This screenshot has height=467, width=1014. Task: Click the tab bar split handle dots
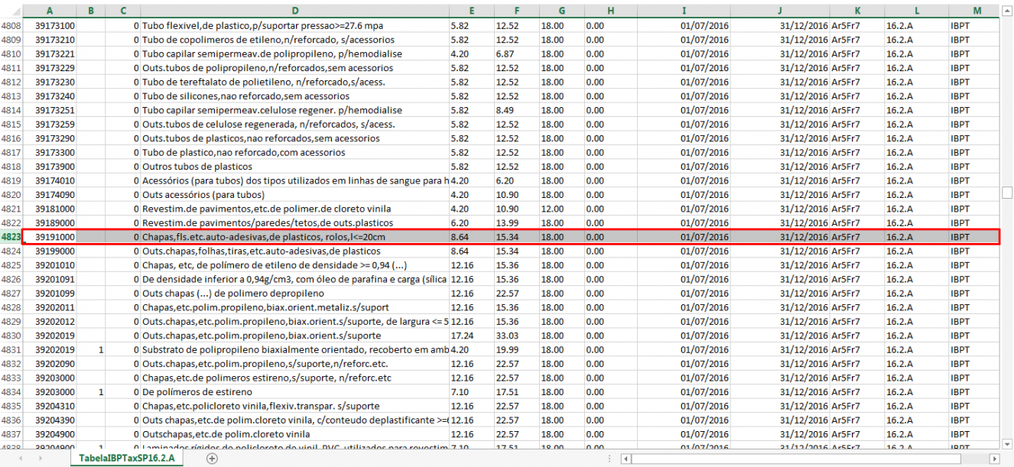click(609, 459)
